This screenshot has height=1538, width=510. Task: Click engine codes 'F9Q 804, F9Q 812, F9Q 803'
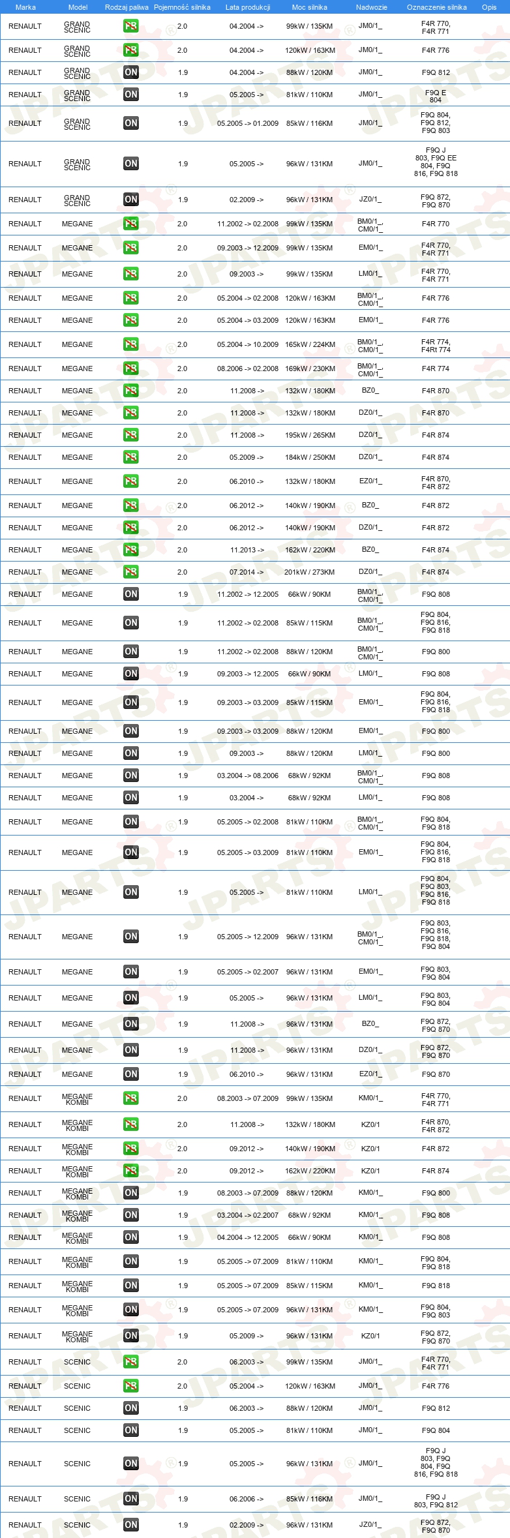tap(436, 123)
